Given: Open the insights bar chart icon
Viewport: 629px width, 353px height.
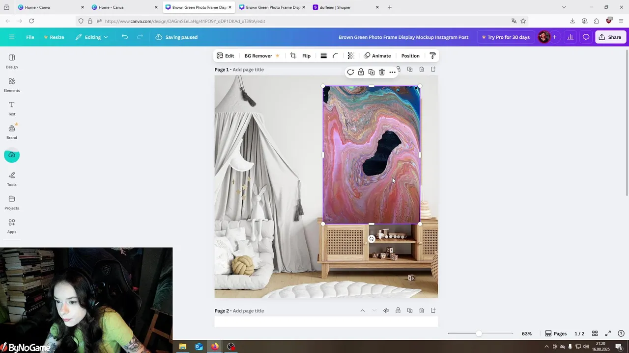Looking at the screenshot, I should (x=571, y=37).
